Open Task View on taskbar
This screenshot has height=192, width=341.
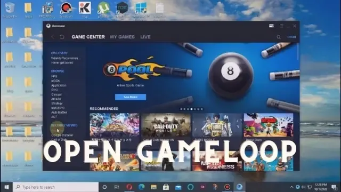point(117,187)
